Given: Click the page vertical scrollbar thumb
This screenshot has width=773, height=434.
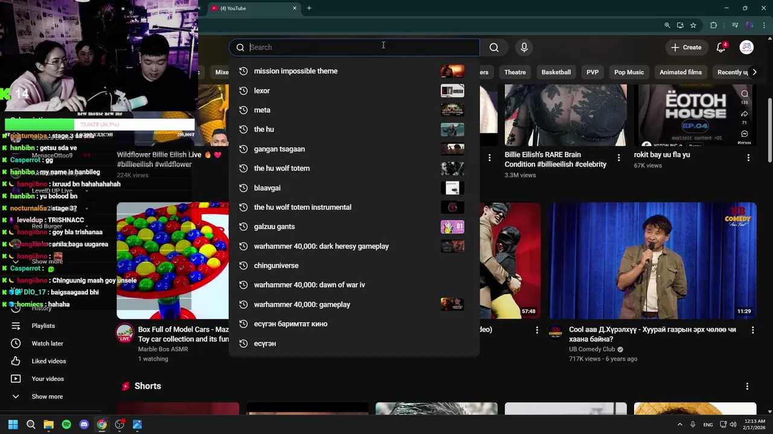Looking at the screenshot, I should click(769, 130).
